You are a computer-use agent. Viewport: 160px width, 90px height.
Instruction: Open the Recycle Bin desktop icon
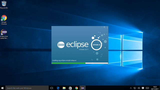(4, 5)
